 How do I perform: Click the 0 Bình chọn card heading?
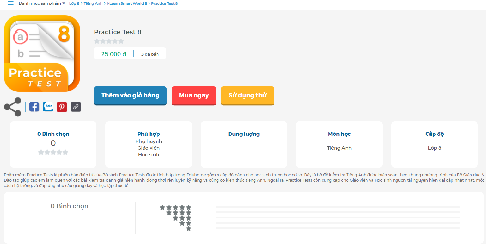pyautogui.click(x=53, y=134)
